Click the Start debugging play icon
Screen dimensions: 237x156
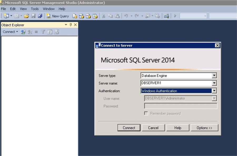pyautogui.click(x=175, y=16)
